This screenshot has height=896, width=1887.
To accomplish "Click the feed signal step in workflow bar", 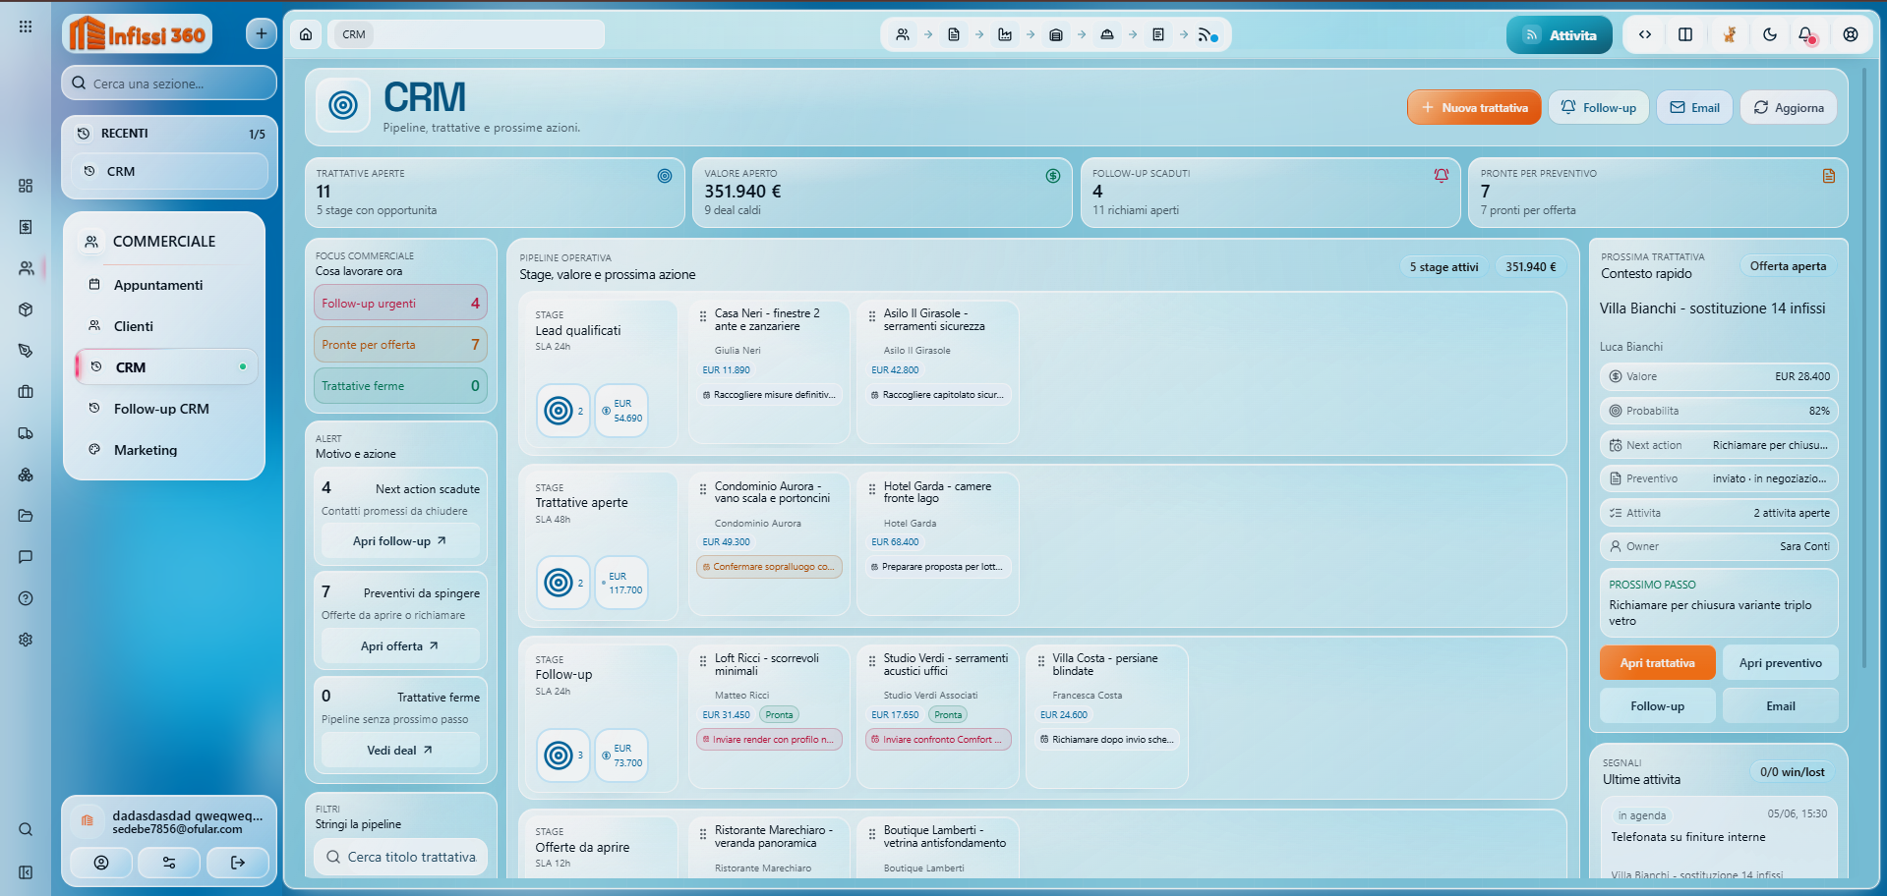I will coord(1209,34).
